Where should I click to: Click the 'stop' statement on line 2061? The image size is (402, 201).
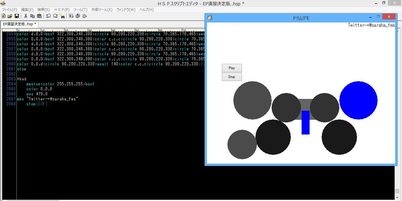(x=22, y=69)
